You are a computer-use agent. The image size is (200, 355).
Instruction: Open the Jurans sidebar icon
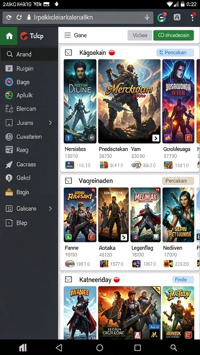click(9, 123)
